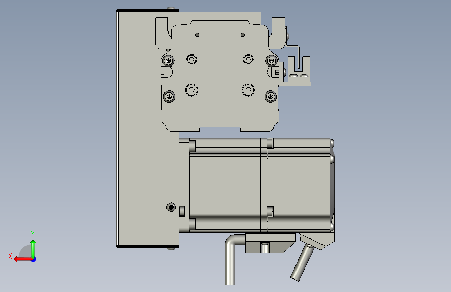Select the lower-right hex socket bolt on the carriage

coord(248,90)
